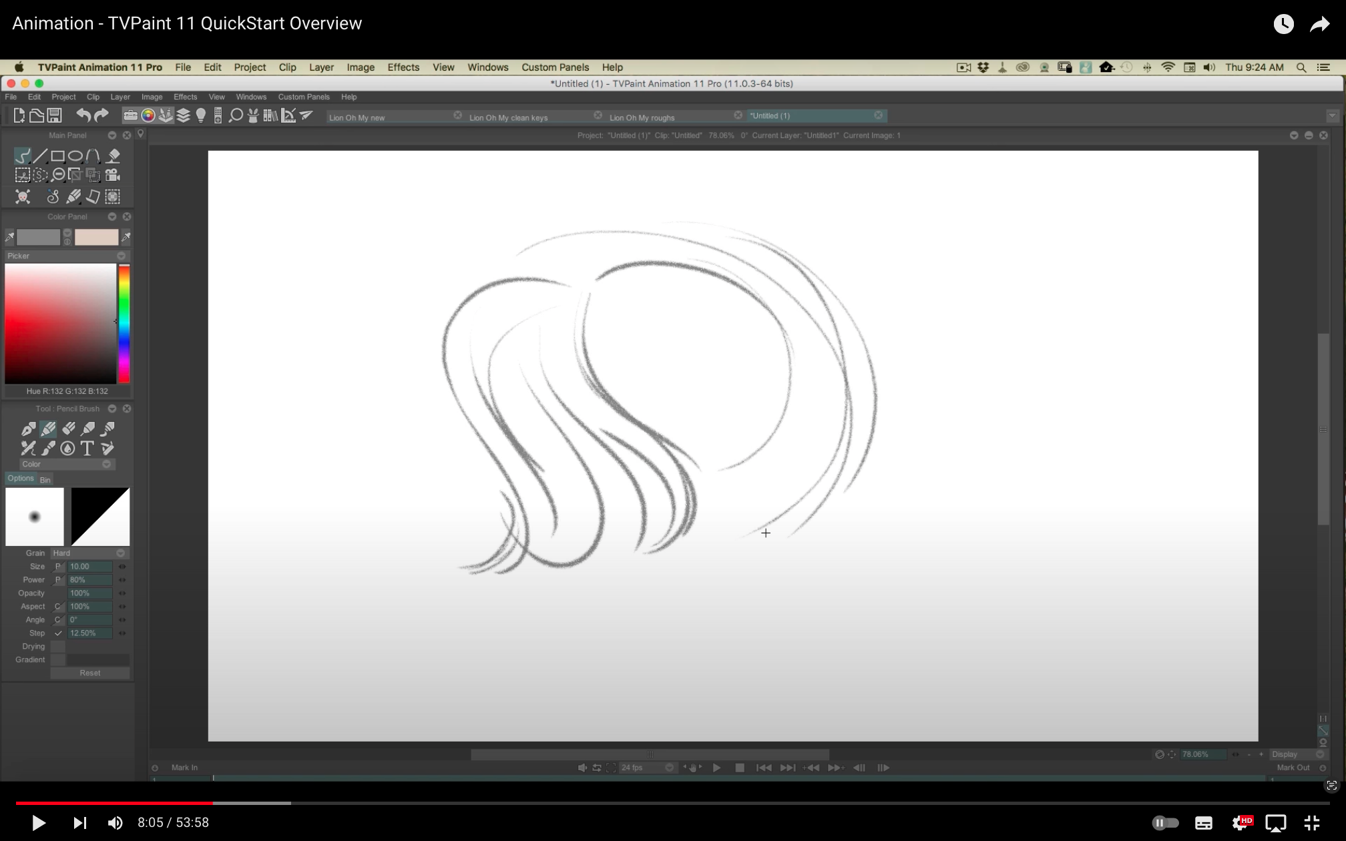1346x841 pixels.
Task: Open the 24 fps frame rate dropdown
Action: click(x=647, y=768)
